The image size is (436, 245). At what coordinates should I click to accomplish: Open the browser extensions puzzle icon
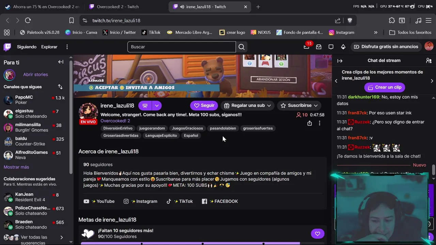point(392,20)
